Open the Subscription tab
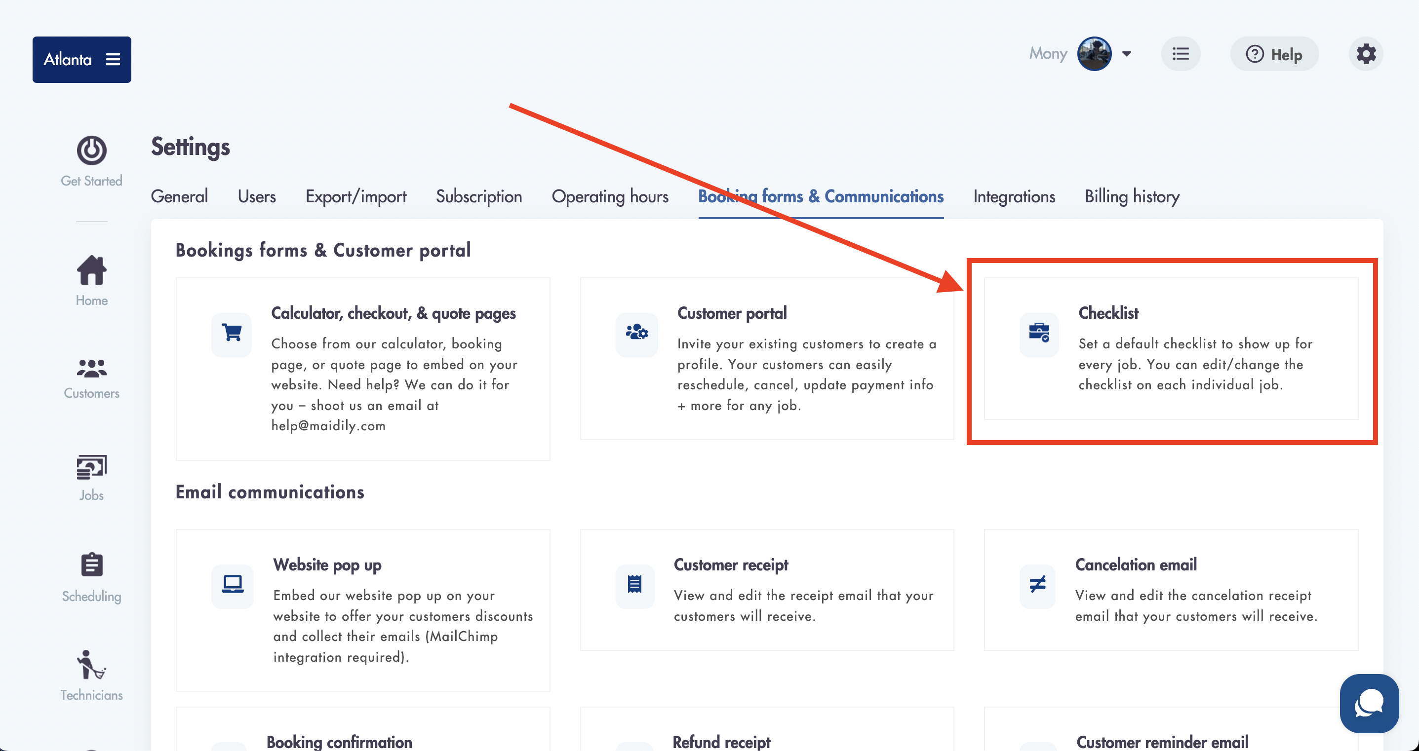The width and height of the screenshot is (1419, 751). tap(479, 196)
